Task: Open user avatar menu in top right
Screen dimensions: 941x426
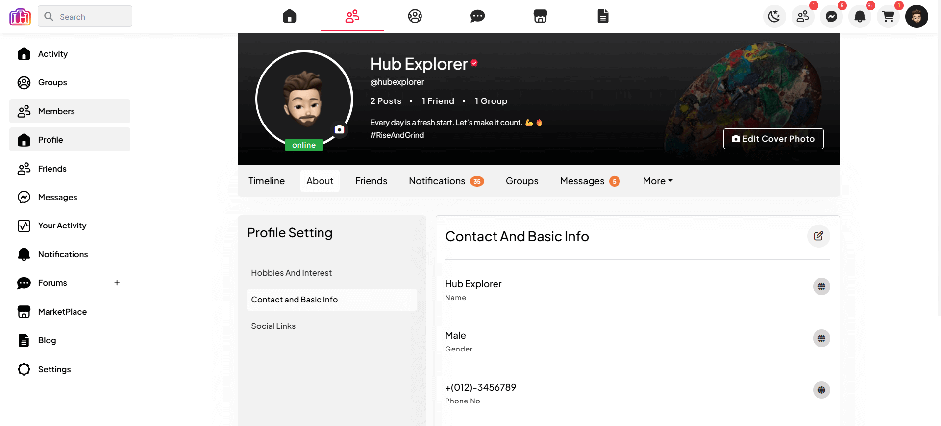Action: click(x=916, y=17)
